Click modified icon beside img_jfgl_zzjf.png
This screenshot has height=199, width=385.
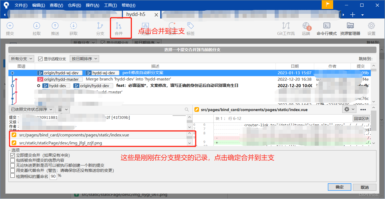tap(14, 143)
